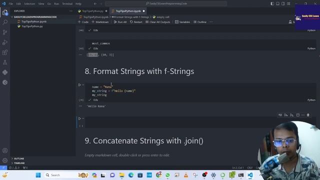Screen dimensions: 320x180
Task: Open Windows Start menu
Action: tap(38, 175)
